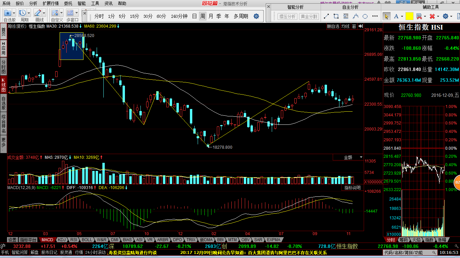The height and width of the screenshot is (258, 460).
Task: Click the 黄金分割 button
Action: coord(309,16)
